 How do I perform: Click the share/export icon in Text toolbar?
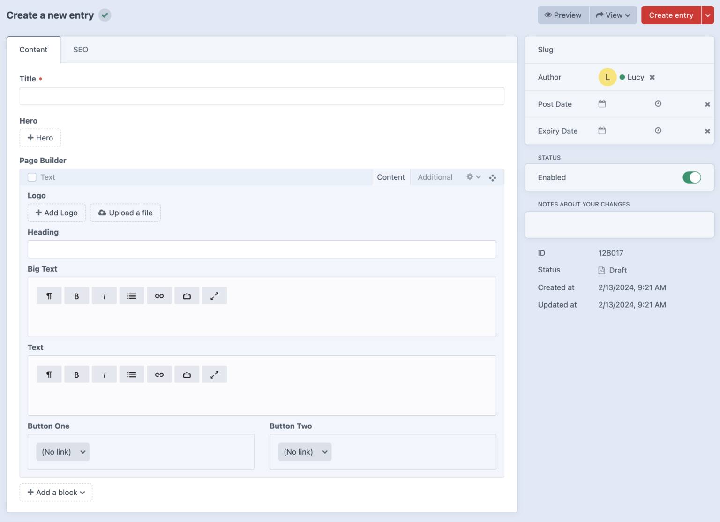(x=187, y=375)
